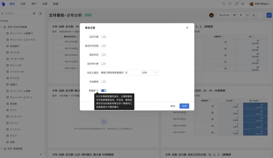The height and width of the screenshot is (158, 273).
Task: Open the dashboard calendar icon
Action: 235,15
